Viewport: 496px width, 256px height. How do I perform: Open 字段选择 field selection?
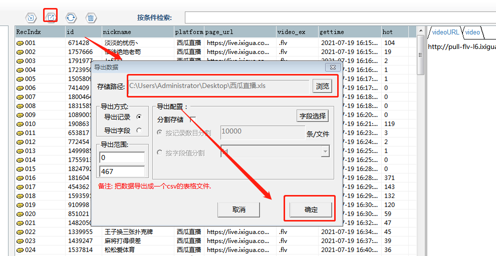click(313, 116)
